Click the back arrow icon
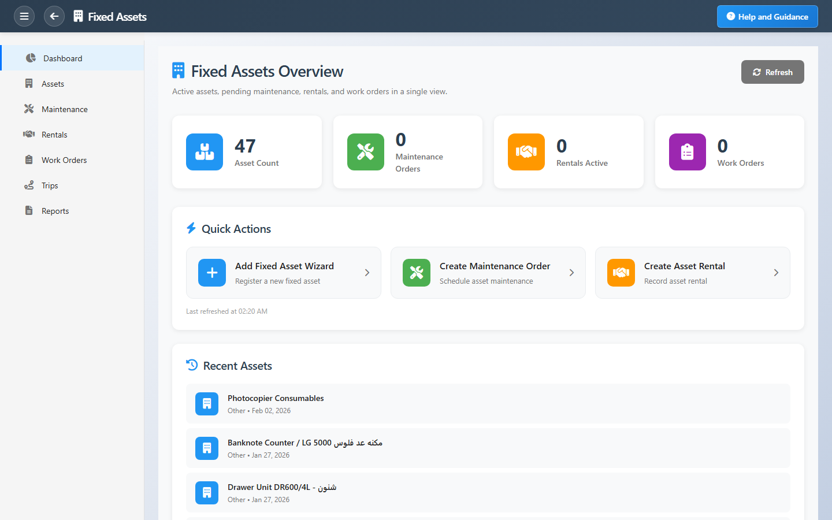The width and height of the screenshot is (832, 520). pos(54,16)
